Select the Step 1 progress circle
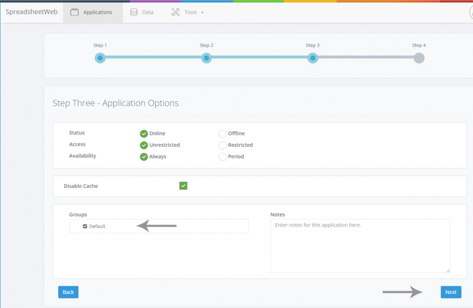The image size is (473, 308). point(100,58)
